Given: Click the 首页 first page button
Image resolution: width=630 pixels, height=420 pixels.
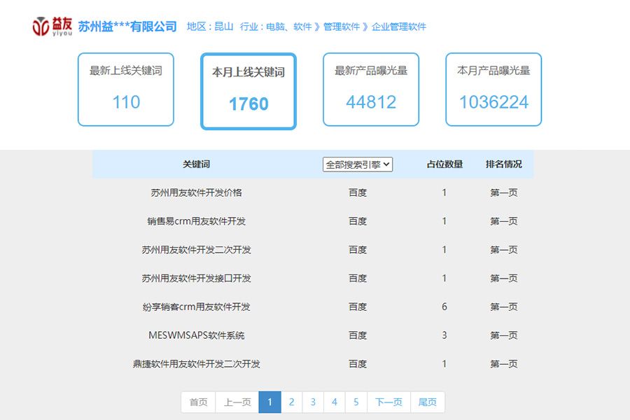Looking at the screenshot, I should 198,402.
